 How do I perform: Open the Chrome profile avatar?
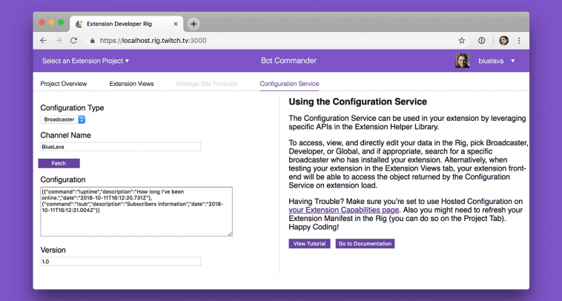pos(503,41)
